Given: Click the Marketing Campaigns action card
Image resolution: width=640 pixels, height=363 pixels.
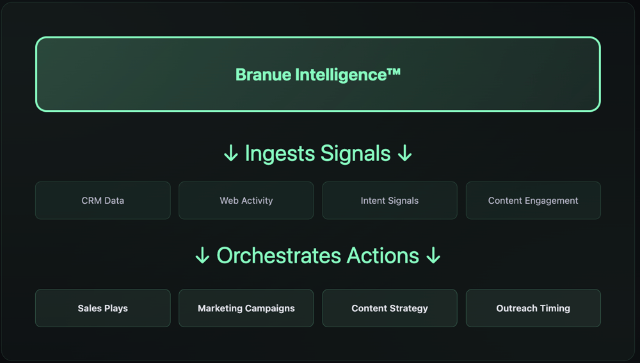Looking at the screenshot, I should coord(246,308).
